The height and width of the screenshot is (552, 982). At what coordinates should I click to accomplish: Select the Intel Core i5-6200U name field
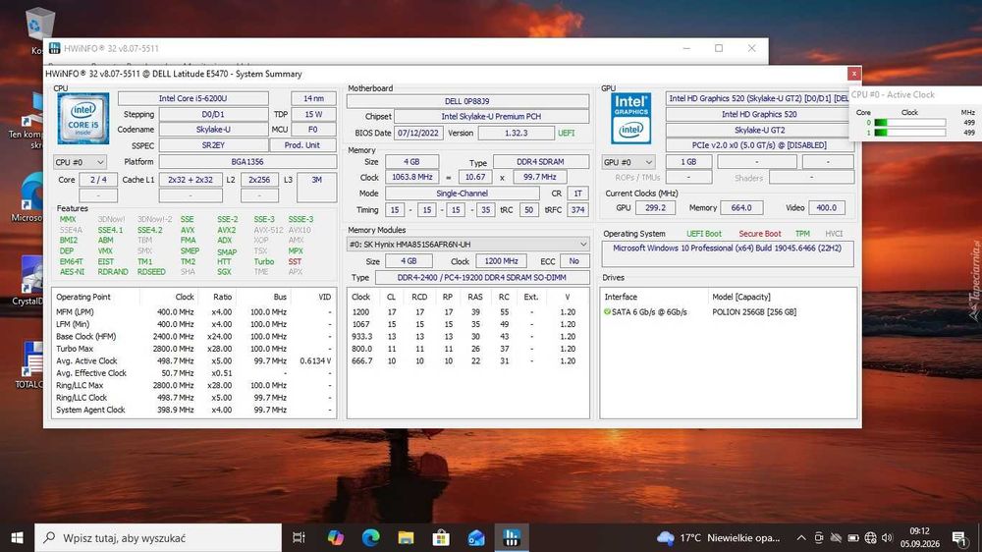tap(192, 98)
